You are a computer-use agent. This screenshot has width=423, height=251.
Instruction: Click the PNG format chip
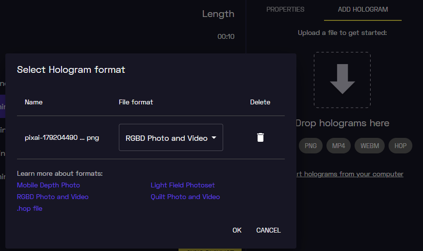pyautogui.click(x=310, y=146)
